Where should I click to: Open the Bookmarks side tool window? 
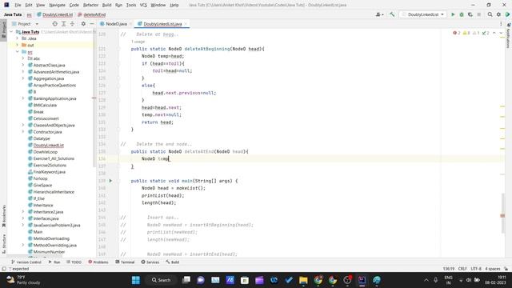[3, 216]
